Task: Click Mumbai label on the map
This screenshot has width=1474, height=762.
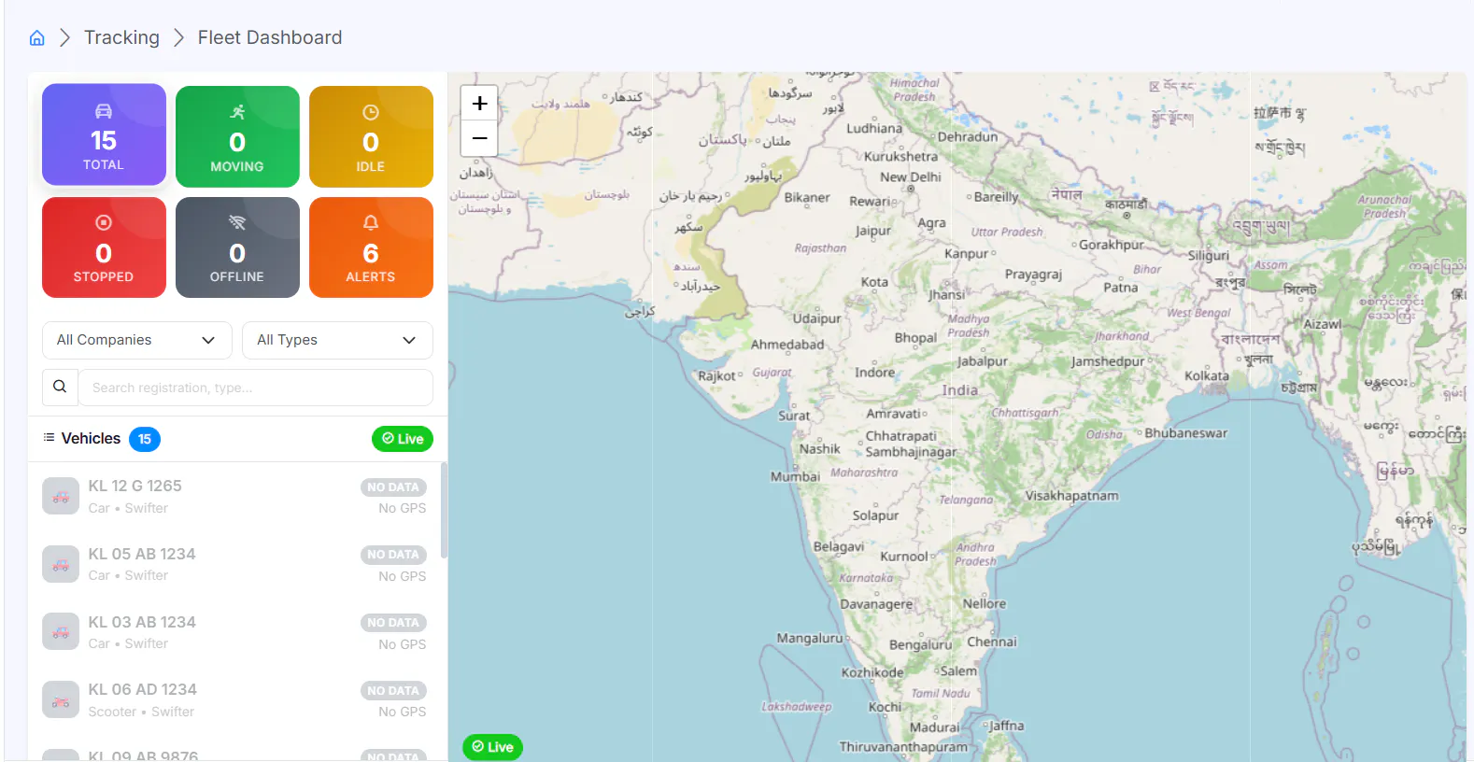Action: (x=795, y=476)
